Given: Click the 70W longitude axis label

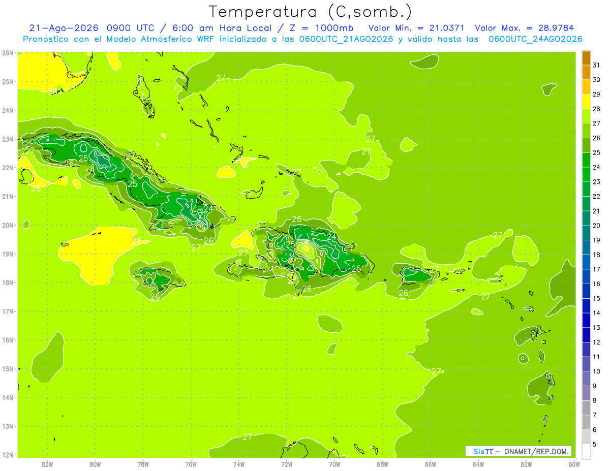Looking at the screenshot, I should (334, 464).
